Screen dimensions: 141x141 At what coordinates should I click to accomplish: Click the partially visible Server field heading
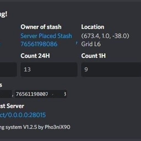[x=12, y=106]
